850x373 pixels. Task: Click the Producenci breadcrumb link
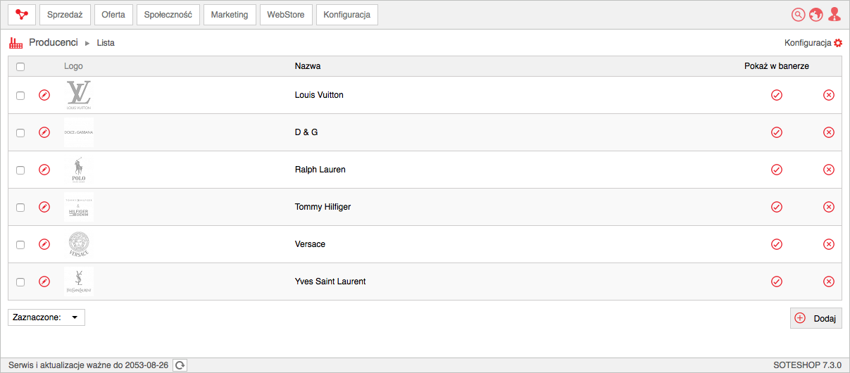[54, 43]
